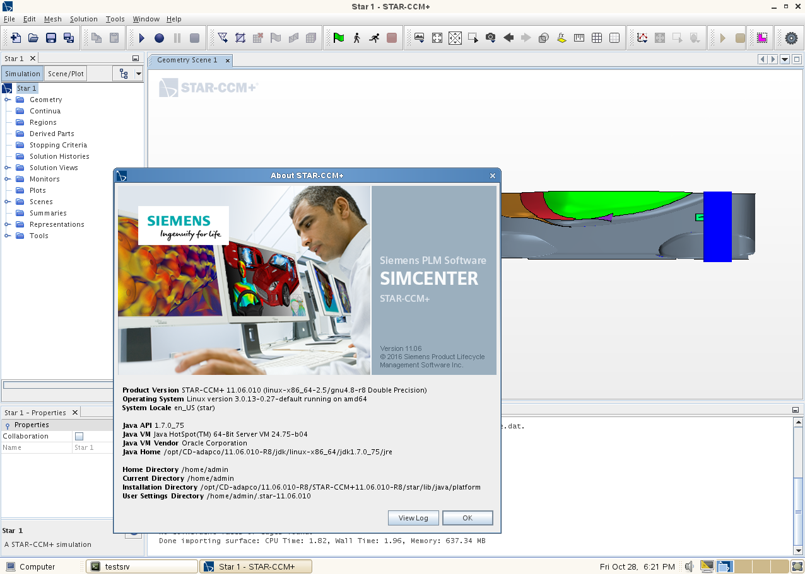805x574 pixels.
Task: Switch to the Scene/Plot tab
Action: (x=66, y=74)
